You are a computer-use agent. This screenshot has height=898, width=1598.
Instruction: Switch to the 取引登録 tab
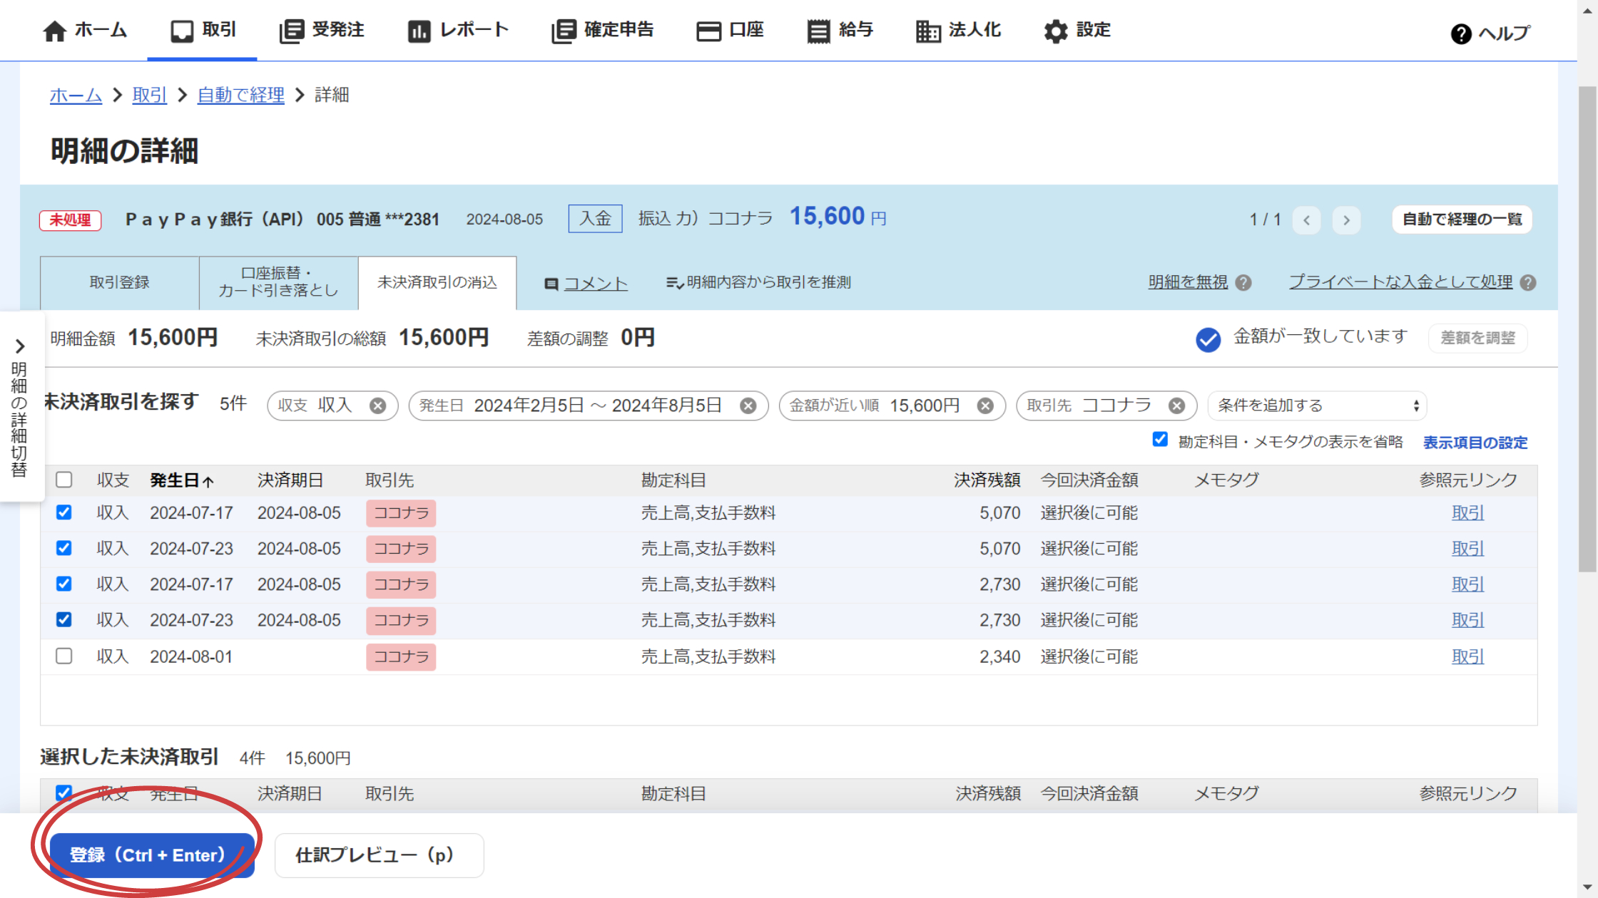[x=119, y=282]
